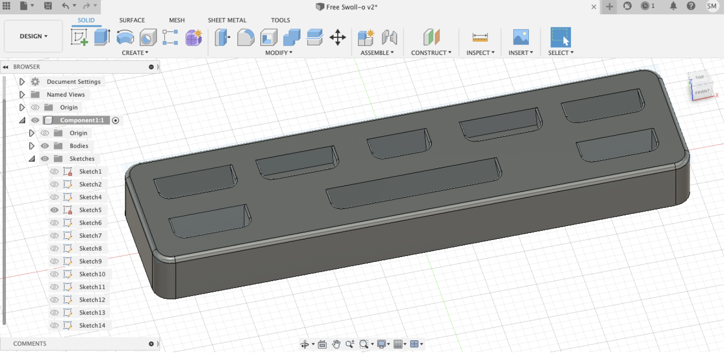Open the CONSTRUCT menu label
Image resolution: width=725 pixels, height=359 pixels.
(431, 52)
